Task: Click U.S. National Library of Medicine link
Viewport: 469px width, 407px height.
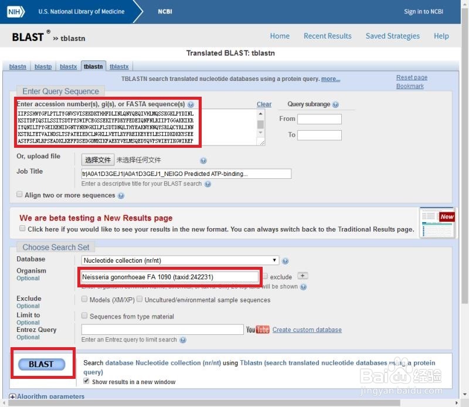Action: (81, 12)
